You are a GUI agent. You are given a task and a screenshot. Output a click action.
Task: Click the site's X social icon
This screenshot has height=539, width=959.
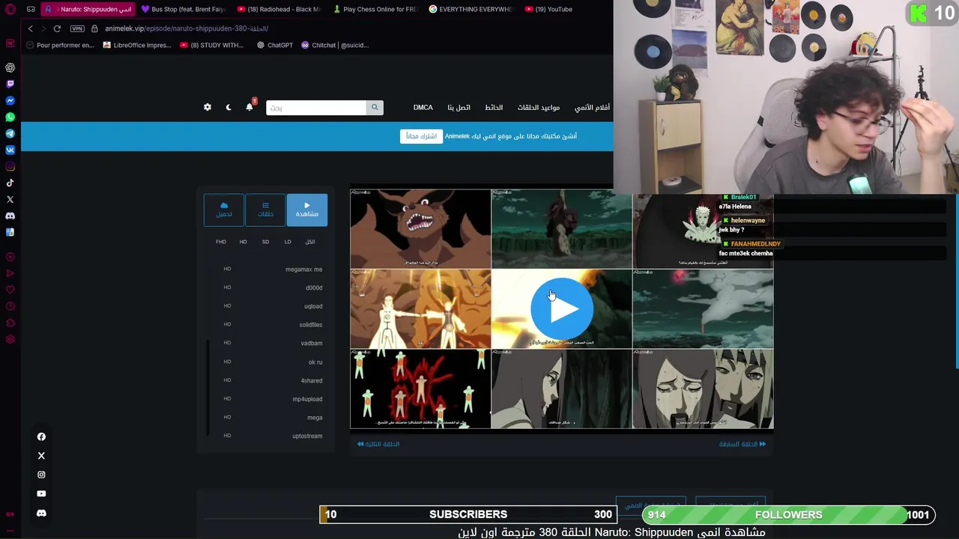tap(41, 455)
